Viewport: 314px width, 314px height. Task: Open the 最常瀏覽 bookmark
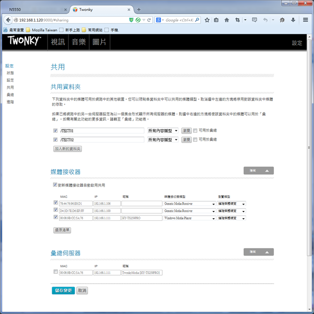(x=14, y=30)
